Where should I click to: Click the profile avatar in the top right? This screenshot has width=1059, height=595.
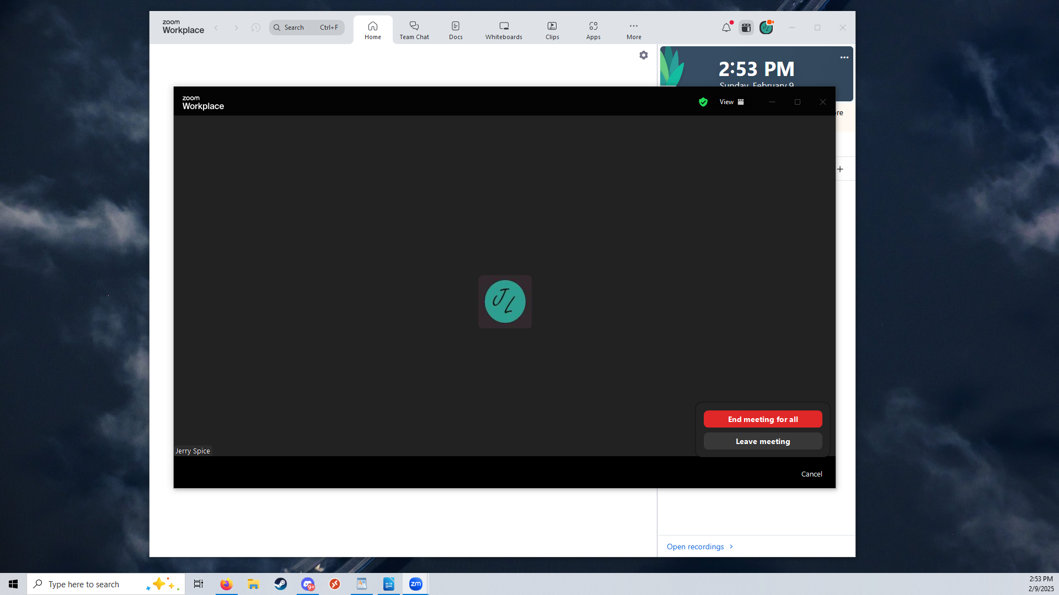point(766,27)
